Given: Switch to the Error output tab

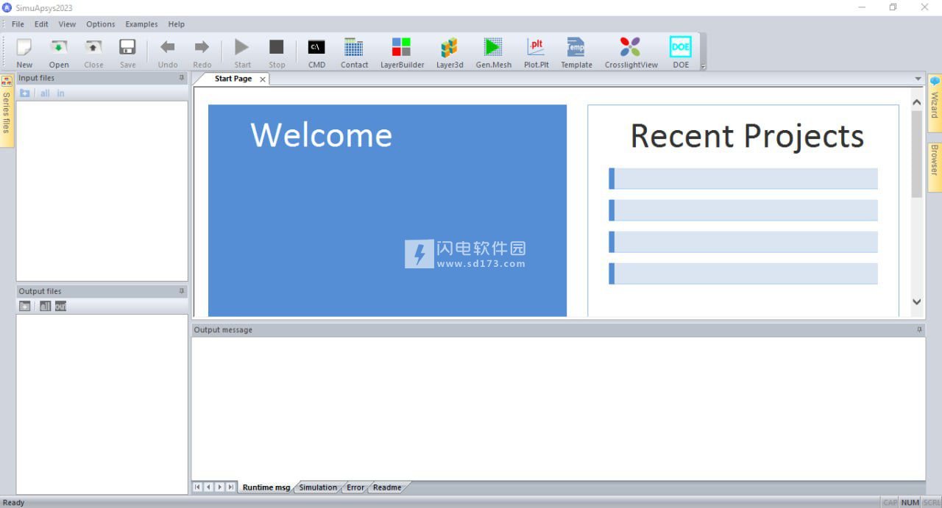Looking at the screenshot, I should coord(355,487).
